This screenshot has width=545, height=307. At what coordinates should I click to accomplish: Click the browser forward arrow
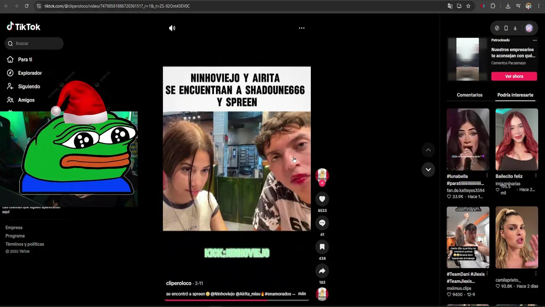click(16, 6)
